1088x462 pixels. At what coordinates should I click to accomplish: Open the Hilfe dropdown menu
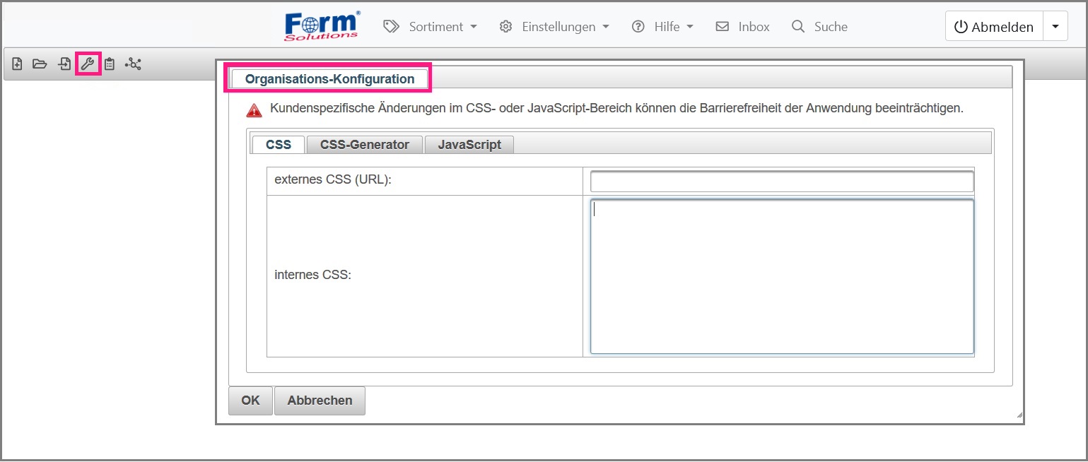pyautogui.click(x=662, y=27)
